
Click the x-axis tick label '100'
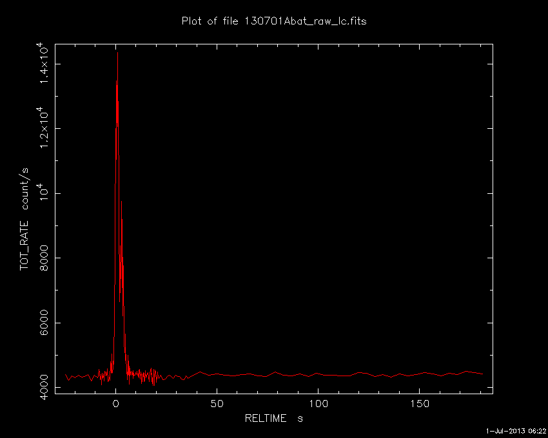click(x=318, y=404)
